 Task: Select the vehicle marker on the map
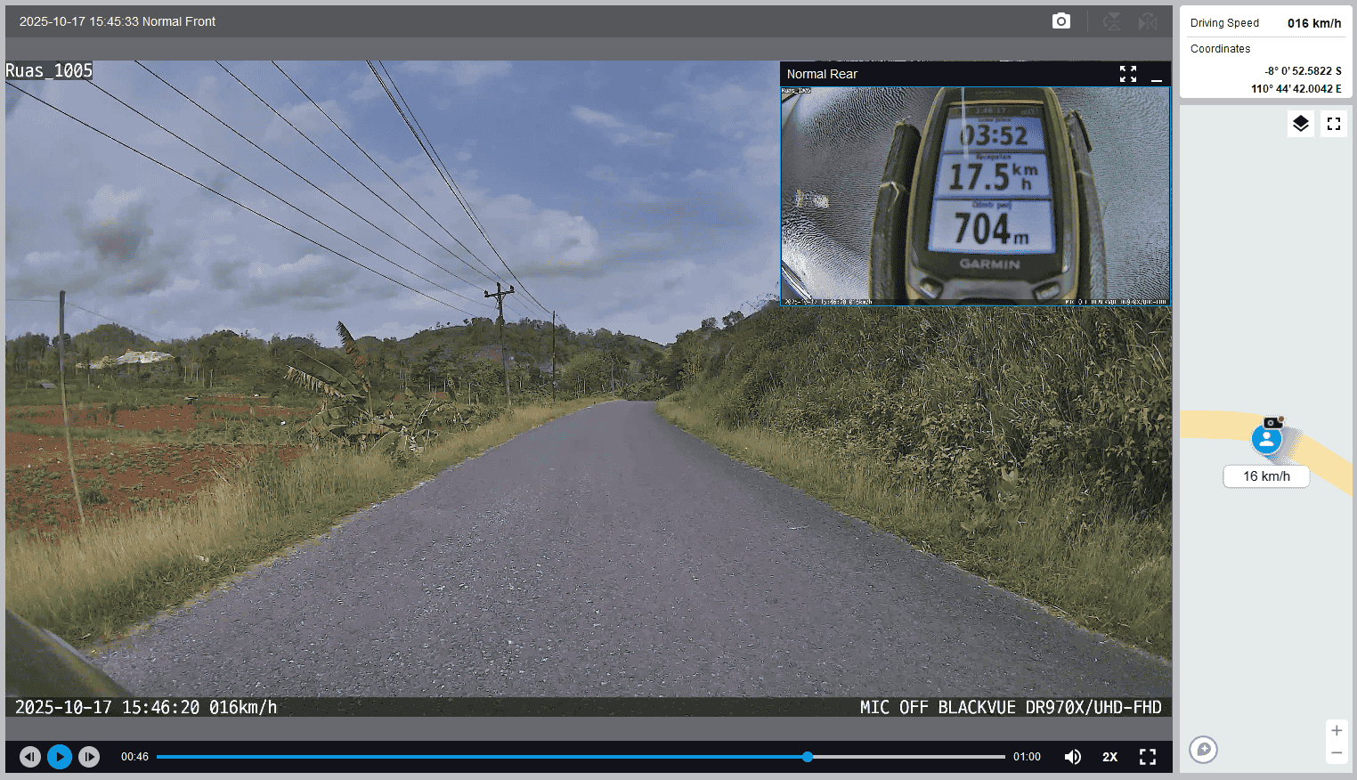pos(1266,438)
